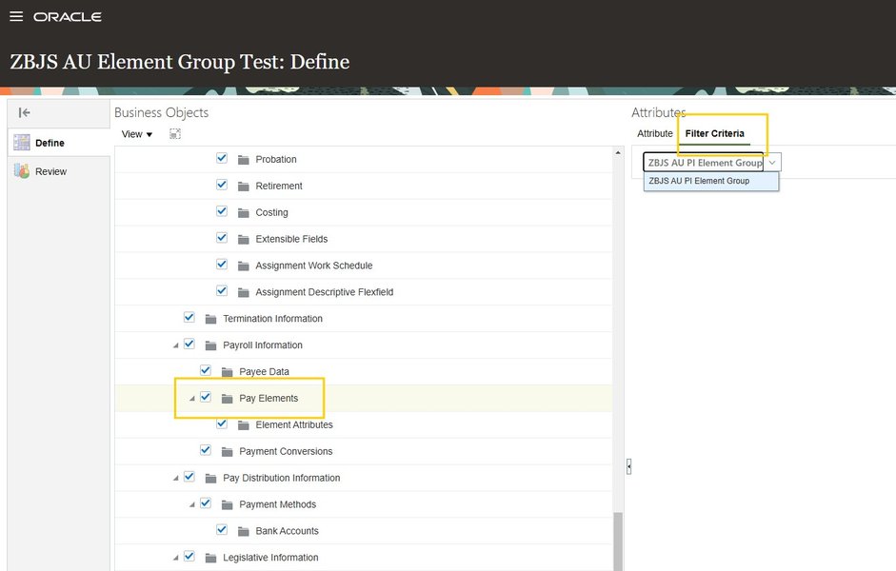The height and width of the screenshot is (571, 896).
Task: Click the Bank Accounts folder icon
Action: click(x=243, y=531)
